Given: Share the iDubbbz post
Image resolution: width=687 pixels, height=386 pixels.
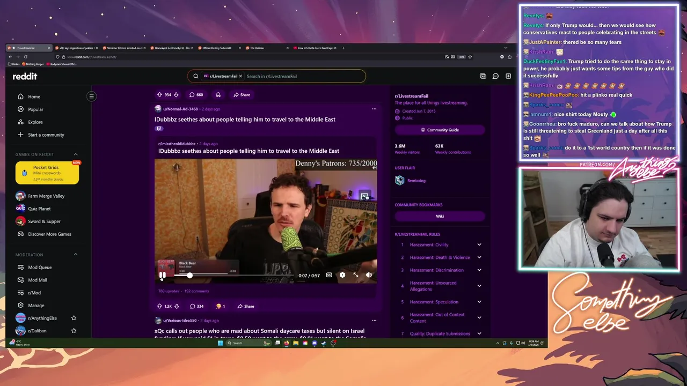Looking at the screenshot, I should click(246, 306).
